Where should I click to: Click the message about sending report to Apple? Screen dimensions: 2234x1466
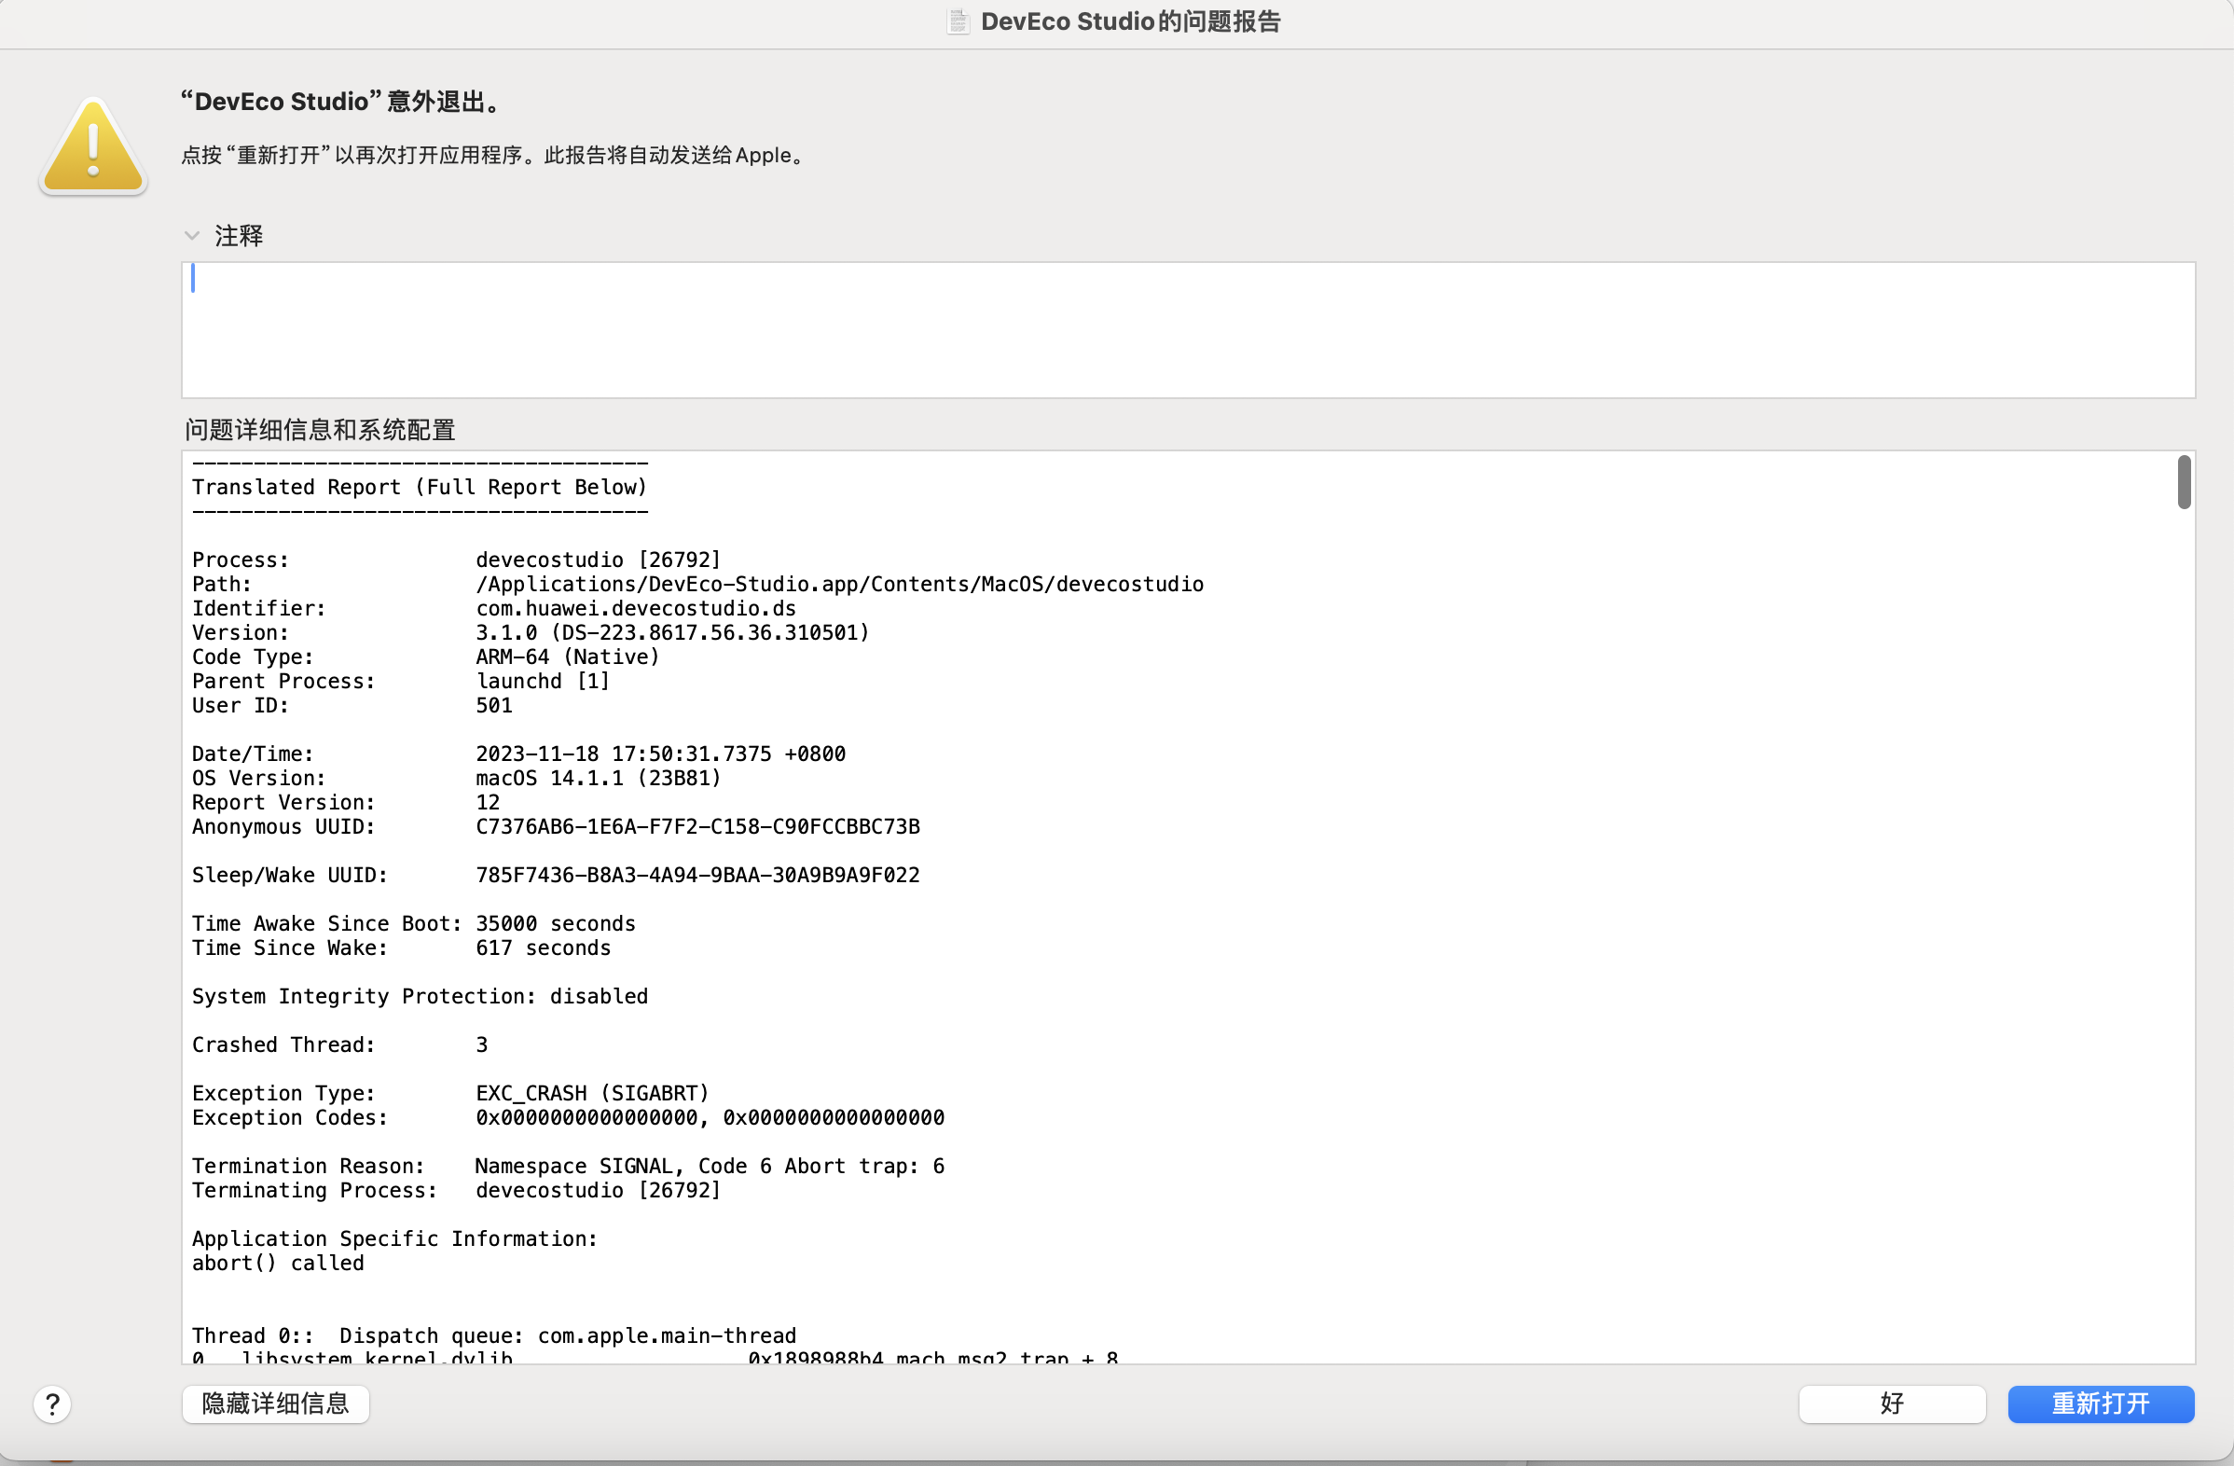point(494,155)
